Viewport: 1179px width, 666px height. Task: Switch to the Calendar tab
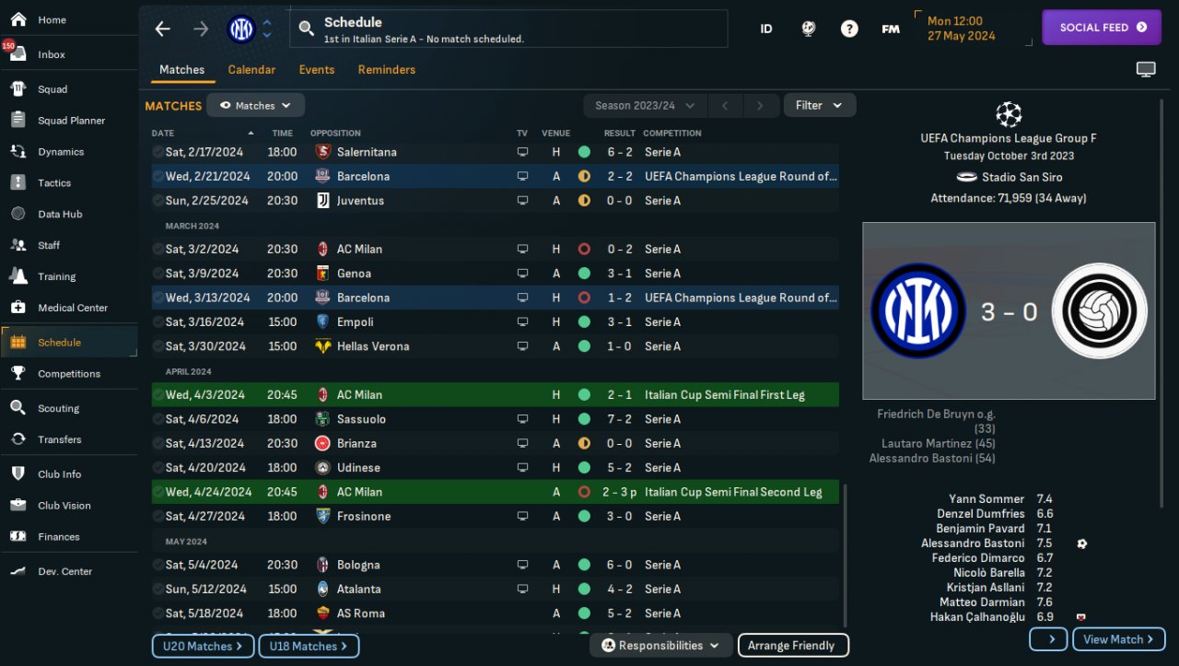251,70
